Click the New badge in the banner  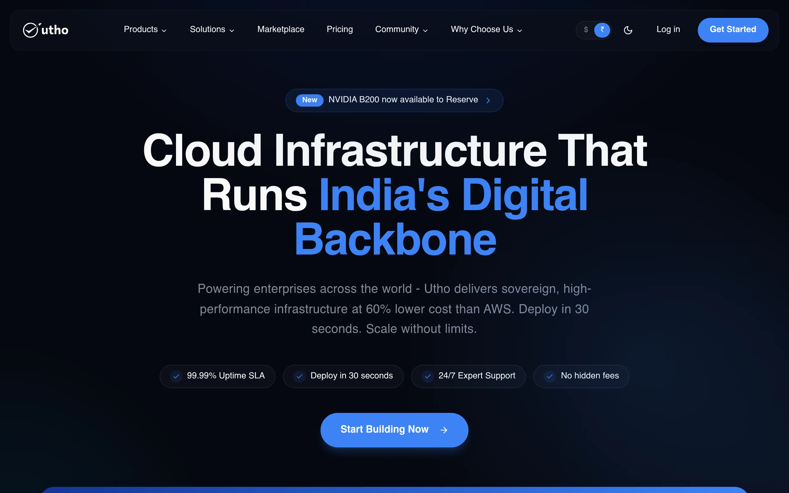[x=309, y=100]
